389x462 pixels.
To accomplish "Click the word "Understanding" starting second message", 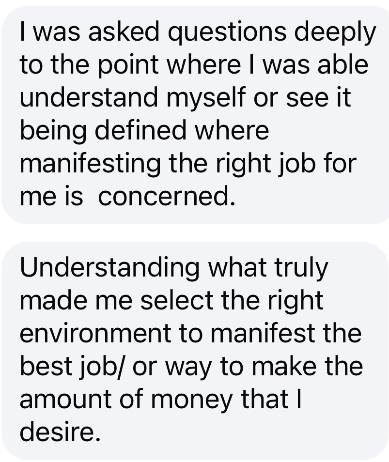I will pyautogui.click(x=109, y=269).
